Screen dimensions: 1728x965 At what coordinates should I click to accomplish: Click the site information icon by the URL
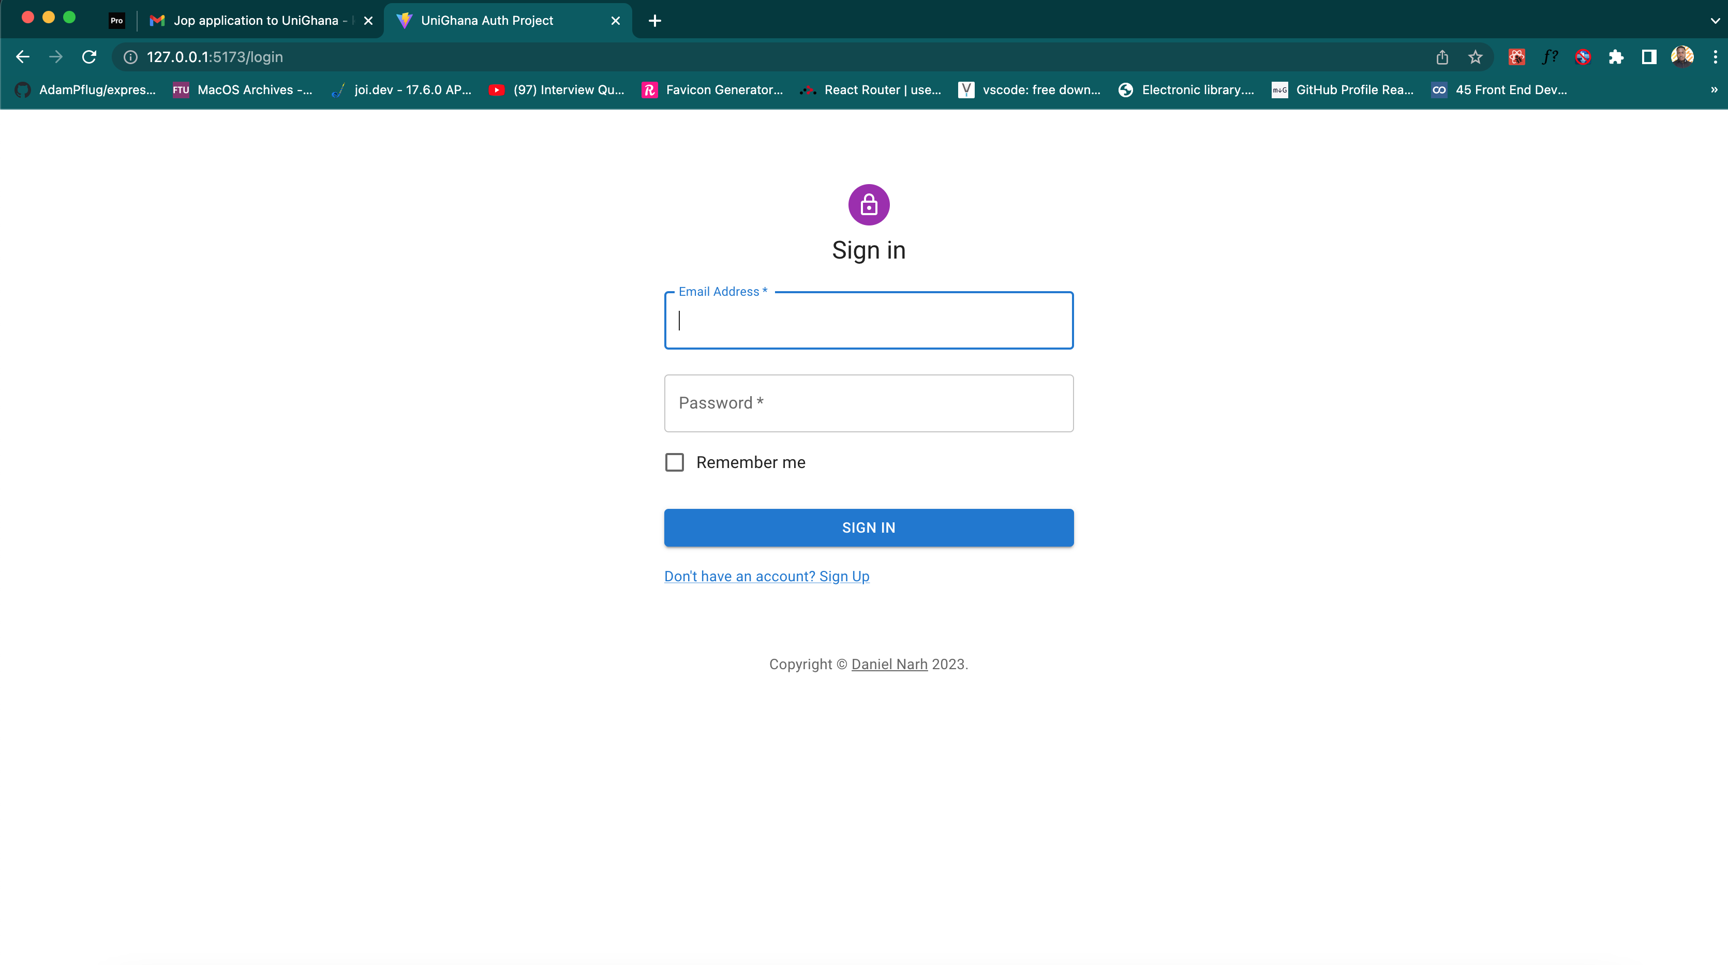[x=131, y=57]
